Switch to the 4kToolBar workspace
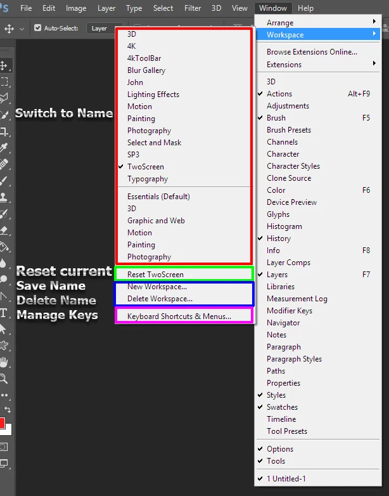The width and height of the screenshot is (389, 496). pos(184,58)
